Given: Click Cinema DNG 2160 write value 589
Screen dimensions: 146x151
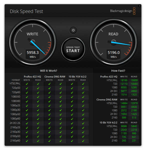Looking at the screenshot, I should 124,117.
